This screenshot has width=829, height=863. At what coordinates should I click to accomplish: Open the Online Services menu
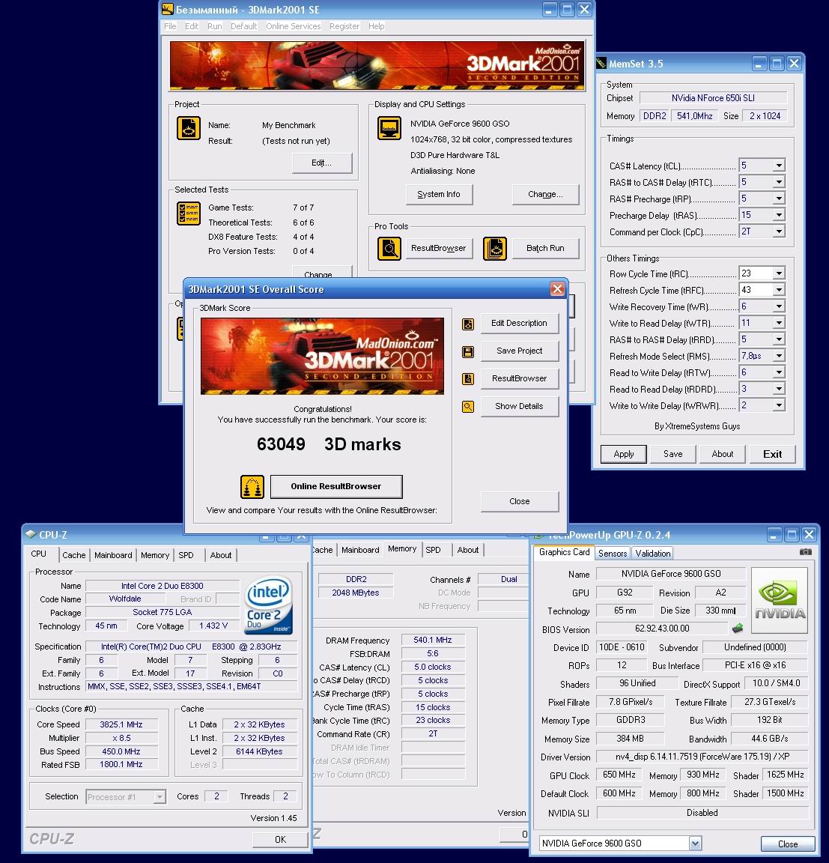pyautogui.click(x=294, y=26)
